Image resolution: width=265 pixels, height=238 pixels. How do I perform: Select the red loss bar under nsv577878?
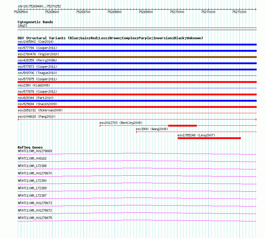[x=137, y=94]
